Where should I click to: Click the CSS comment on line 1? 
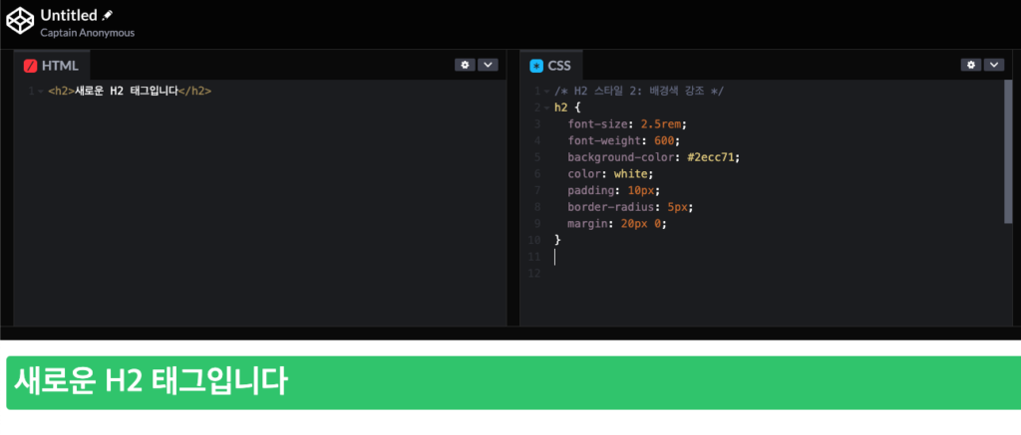(x=639, y=91)
